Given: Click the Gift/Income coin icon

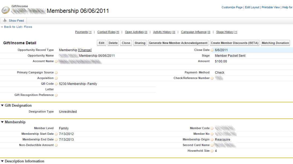Looking at the screenshot, I should coord(6,10).
